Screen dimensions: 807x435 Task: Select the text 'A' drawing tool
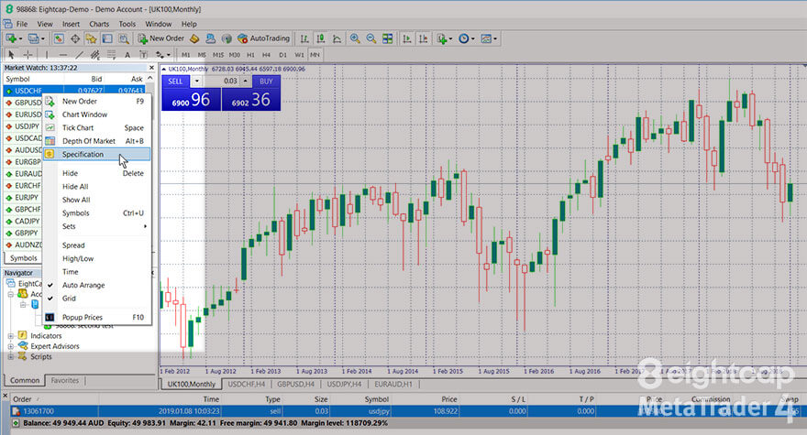tap(127, 55)
